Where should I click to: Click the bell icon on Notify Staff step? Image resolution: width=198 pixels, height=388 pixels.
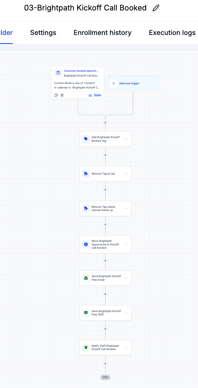pyautogui.click(x=86, y=347)
